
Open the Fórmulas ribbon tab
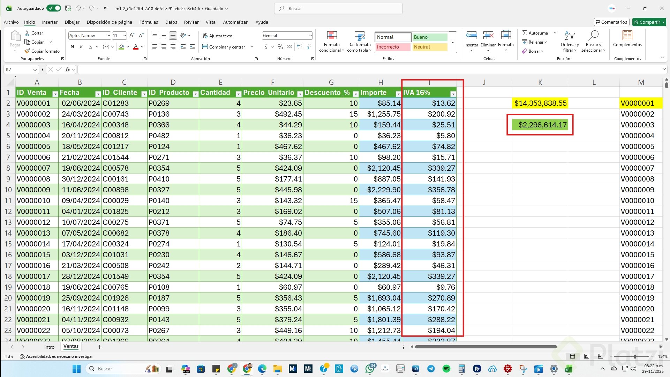[x=149, y=22]
